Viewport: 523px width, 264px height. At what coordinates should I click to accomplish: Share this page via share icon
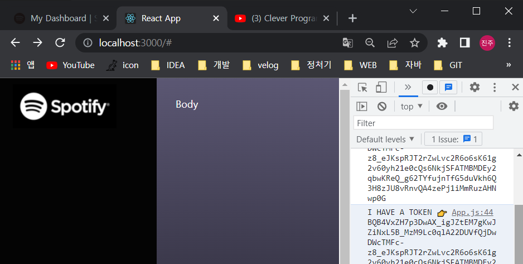click(393, 43)
